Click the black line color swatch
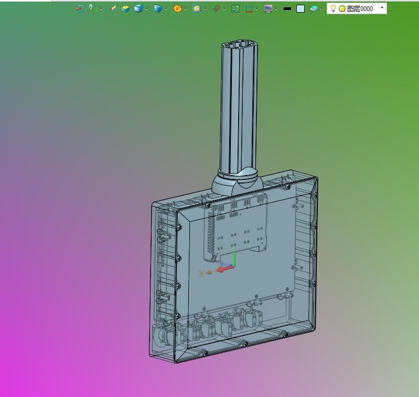419x397 pixels. (x=287, y=9)
